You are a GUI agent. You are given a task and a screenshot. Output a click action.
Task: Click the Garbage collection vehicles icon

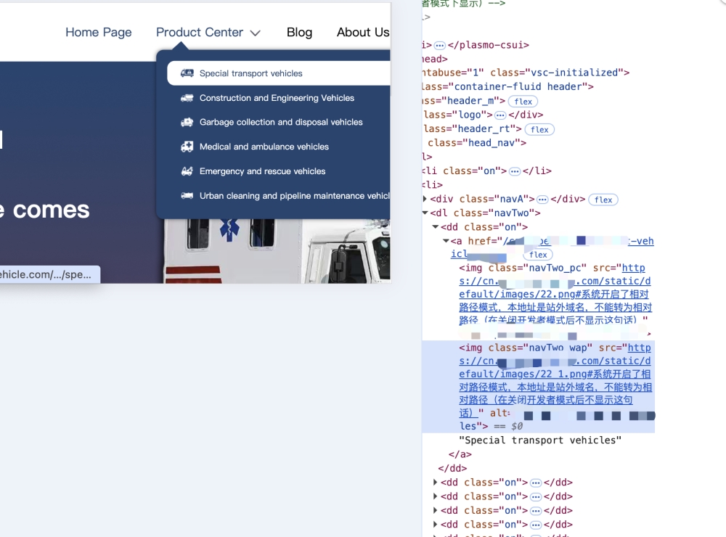187,122
